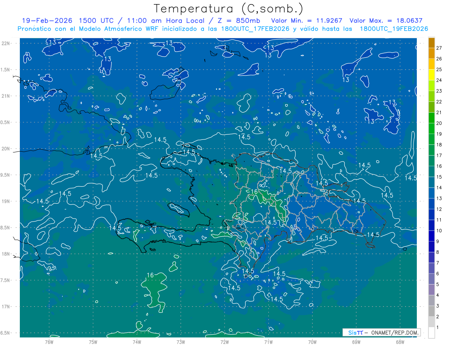Click the '73W' longitude axis label
Viewport: 449px width, 347px height.
(181, 342)
